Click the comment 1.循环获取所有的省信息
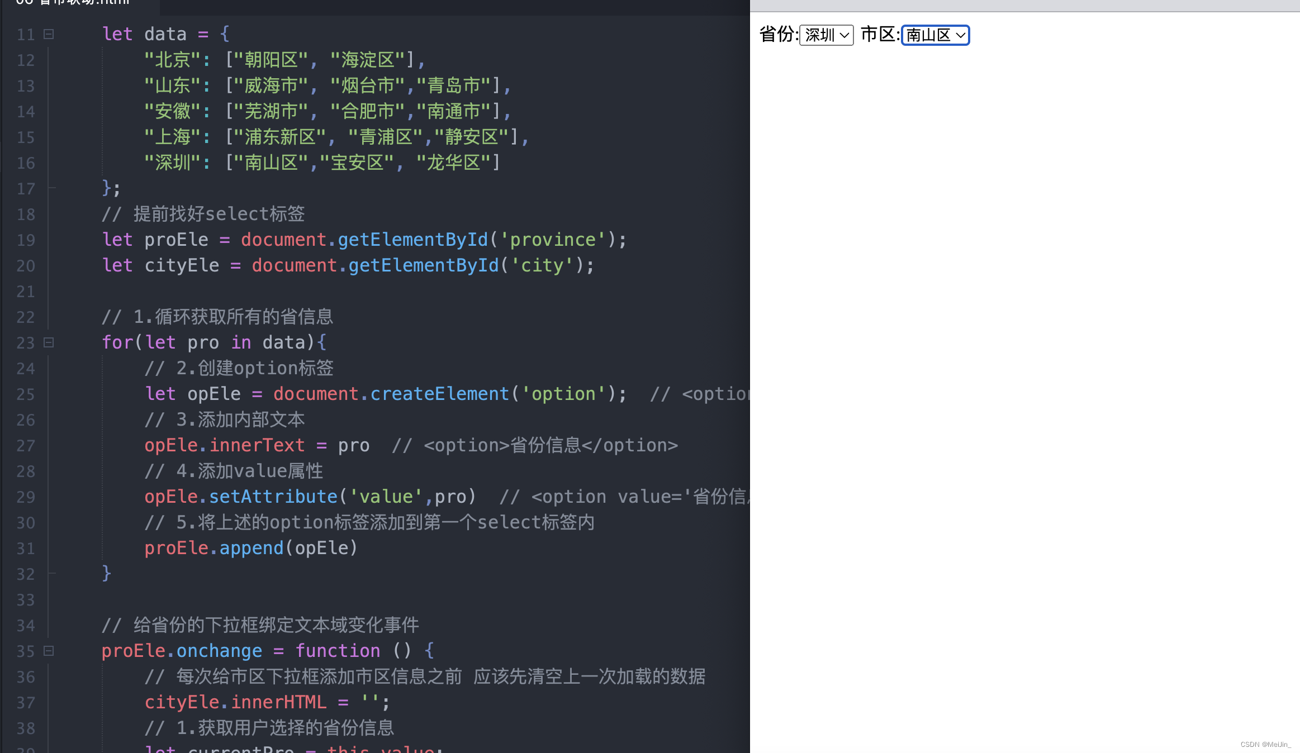This screenshot has height=753, width=1300. 217,317
